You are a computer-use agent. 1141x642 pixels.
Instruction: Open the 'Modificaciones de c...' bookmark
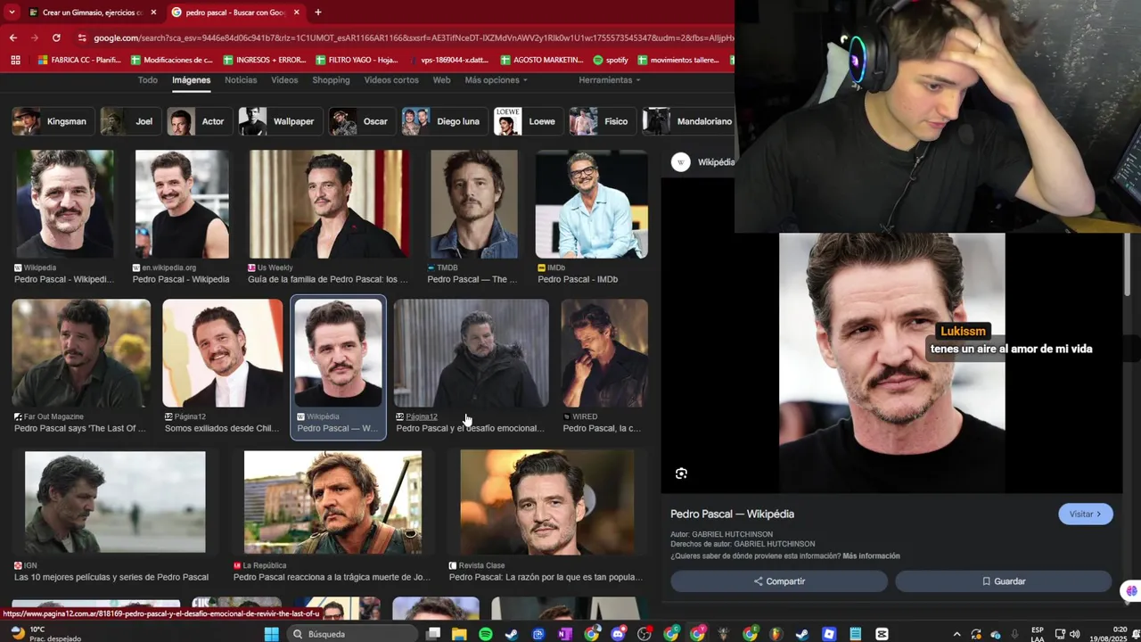point(172,60)
